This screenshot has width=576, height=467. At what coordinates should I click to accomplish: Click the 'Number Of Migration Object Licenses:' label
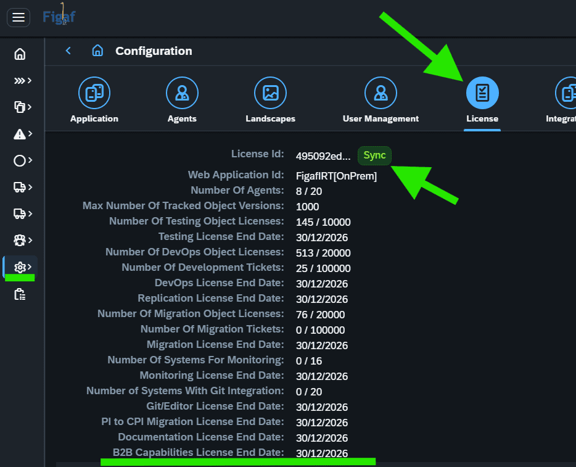[x=191, y=314]
